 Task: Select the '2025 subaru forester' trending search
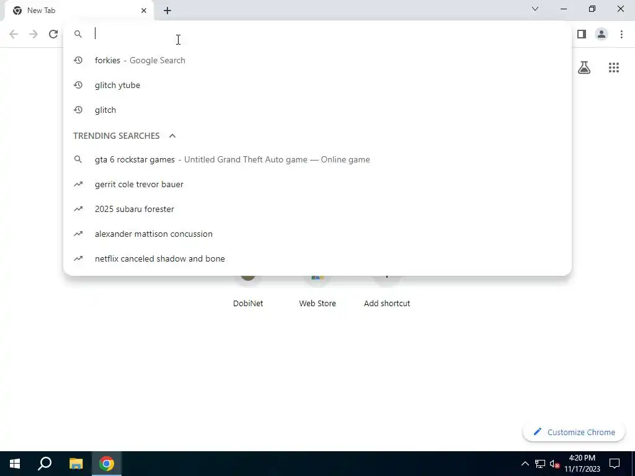coord(317,209)
